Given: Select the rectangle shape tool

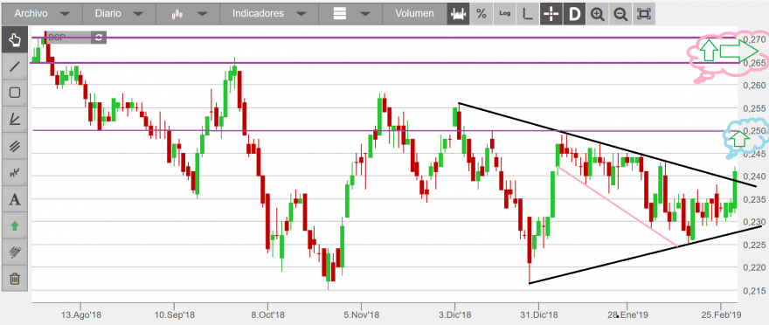Looking at the screenshot, I should [x=15, y=93].
